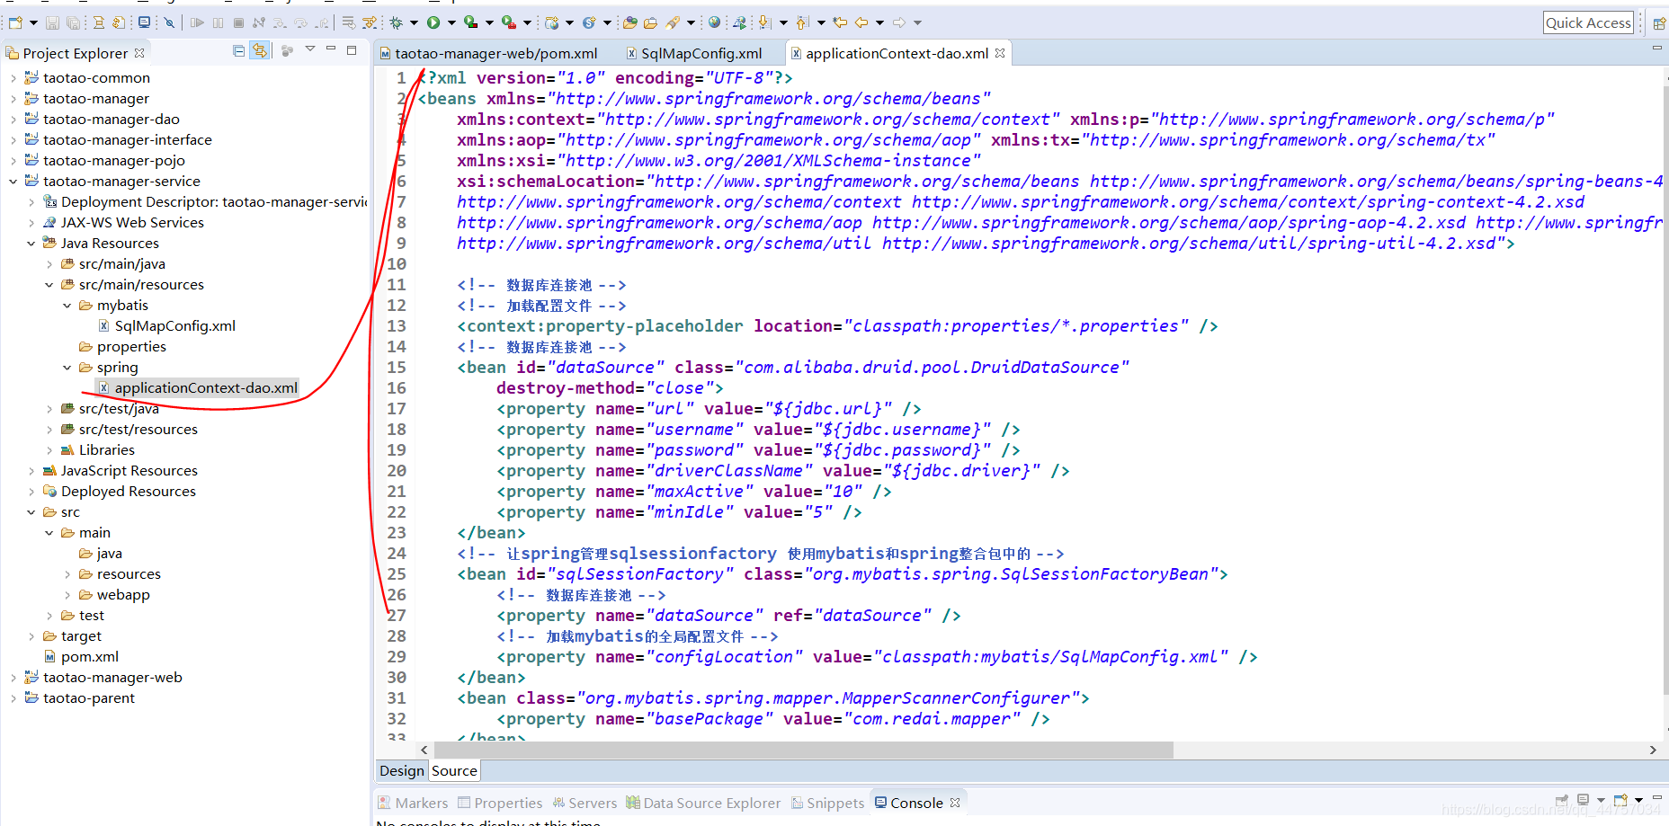The height and width of the screenshot is (826, 1669).
Task: Open the Snippets view tab
Action: tap(827, 803)
